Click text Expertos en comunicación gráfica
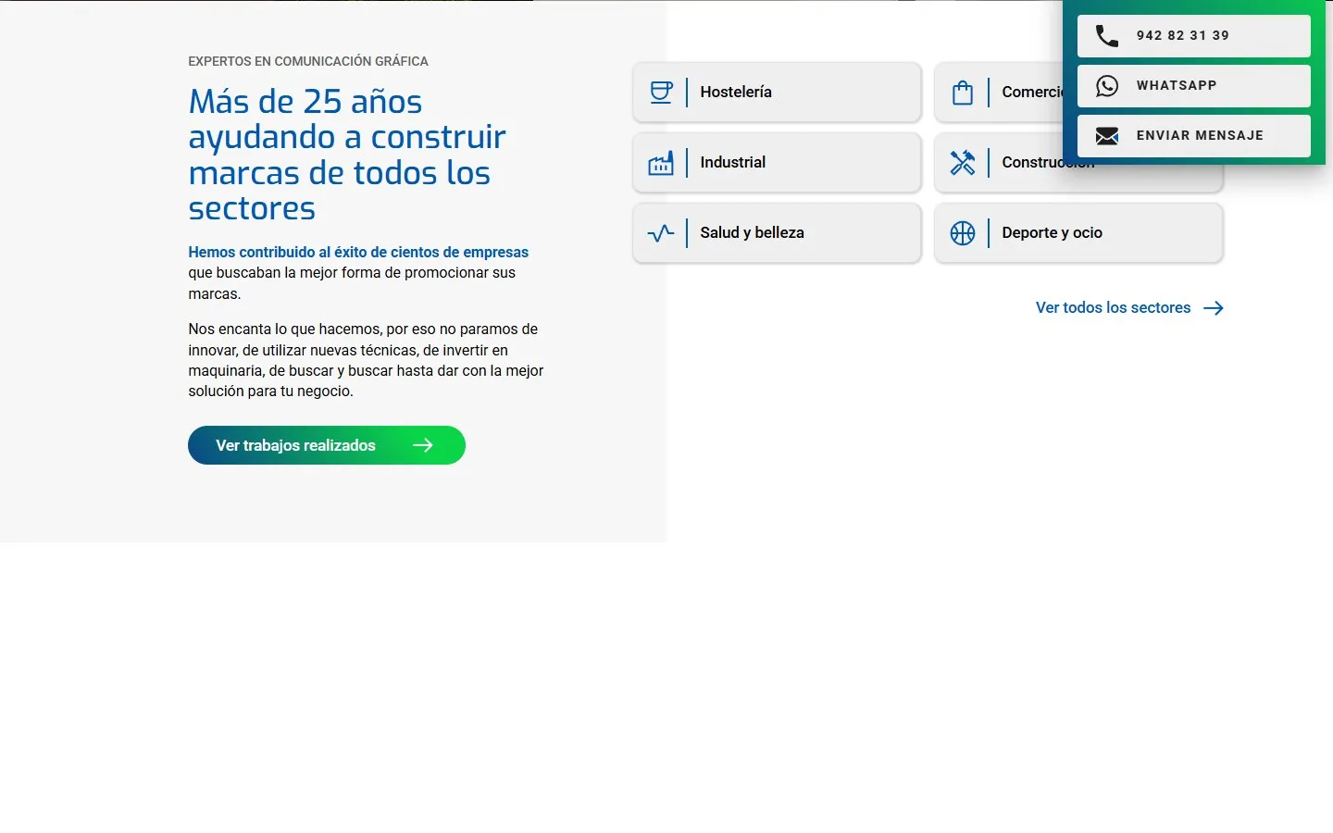Image resolution: width=1333 pixels, height=833 pixels. [308, 61]
